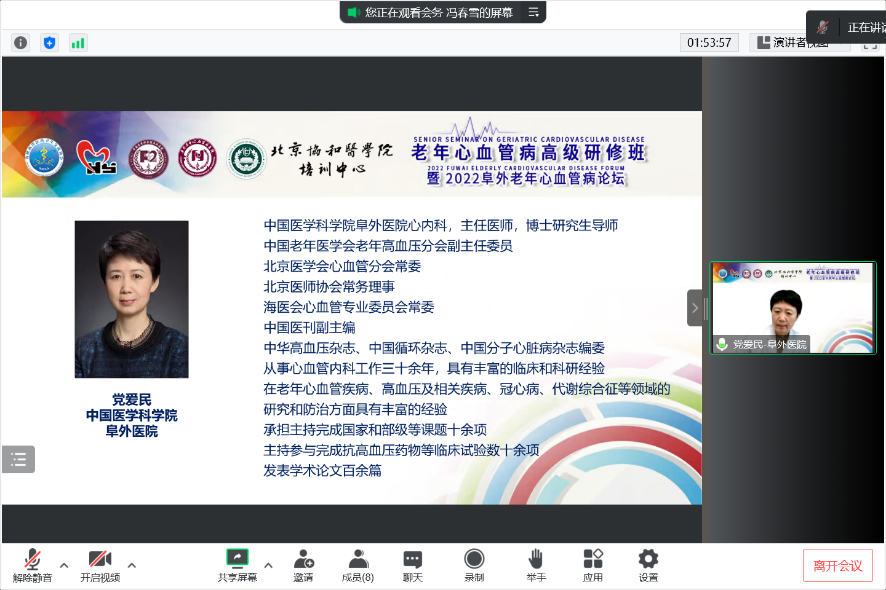Open the screen-share banner options menu
Screen dimensions: 886x590
533,12
